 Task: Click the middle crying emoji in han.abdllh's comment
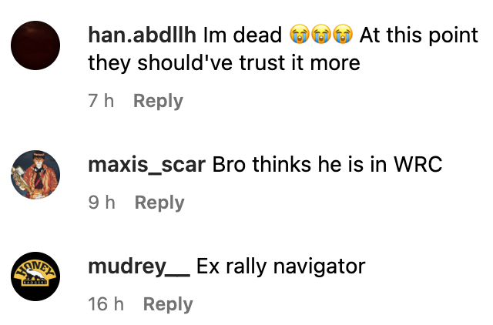point(321,34)
